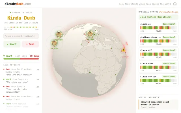Click the green dot in northern Europe
This screenshot has height=113, width=181.
[x=96, y=31]
